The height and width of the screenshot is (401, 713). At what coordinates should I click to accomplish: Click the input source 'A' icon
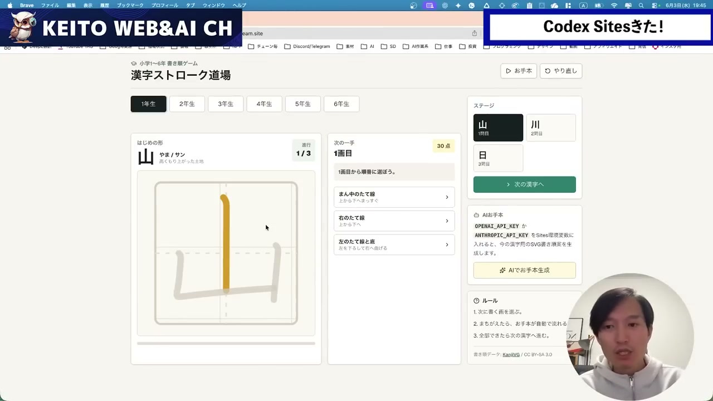click(x=583, y=5)
